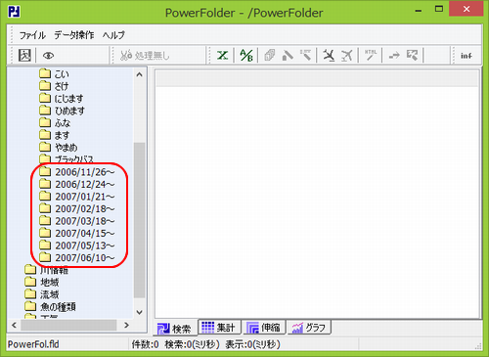The height and width of the screenshot is (357, 489).
Task: Click the grayed right arrow icon
Action: coord(394,55)
